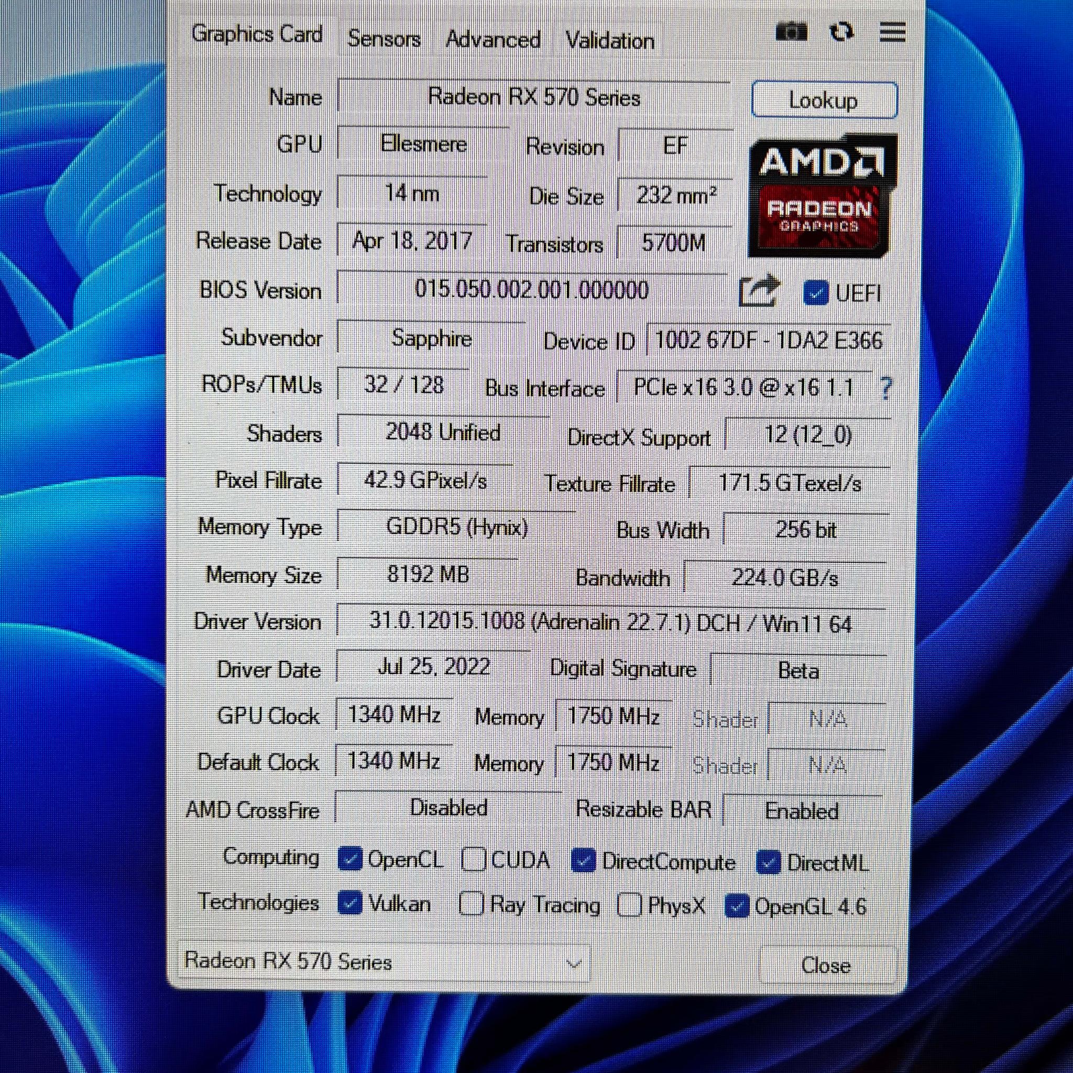Click the Memory Size value 8192 MB
The width and height of the screenshot is (1073, 1073).
(x=428, y=574)
